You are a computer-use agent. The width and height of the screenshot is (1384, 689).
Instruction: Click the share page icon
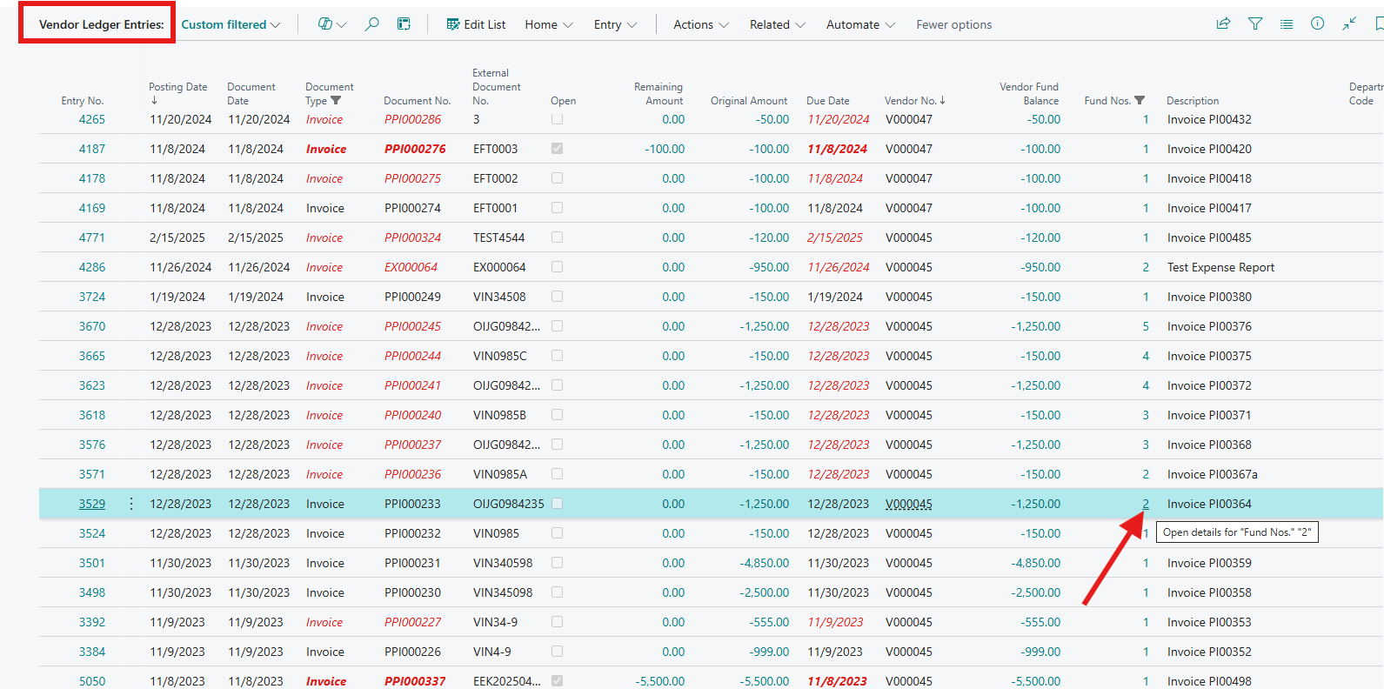click(1223, 24)
